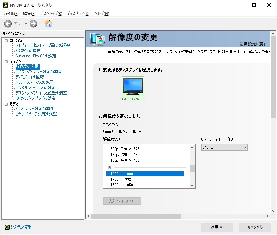Collapse the ディスプレイ tree node
The height and width of the screenshot is (235, 277).
[x=6, y=62]
